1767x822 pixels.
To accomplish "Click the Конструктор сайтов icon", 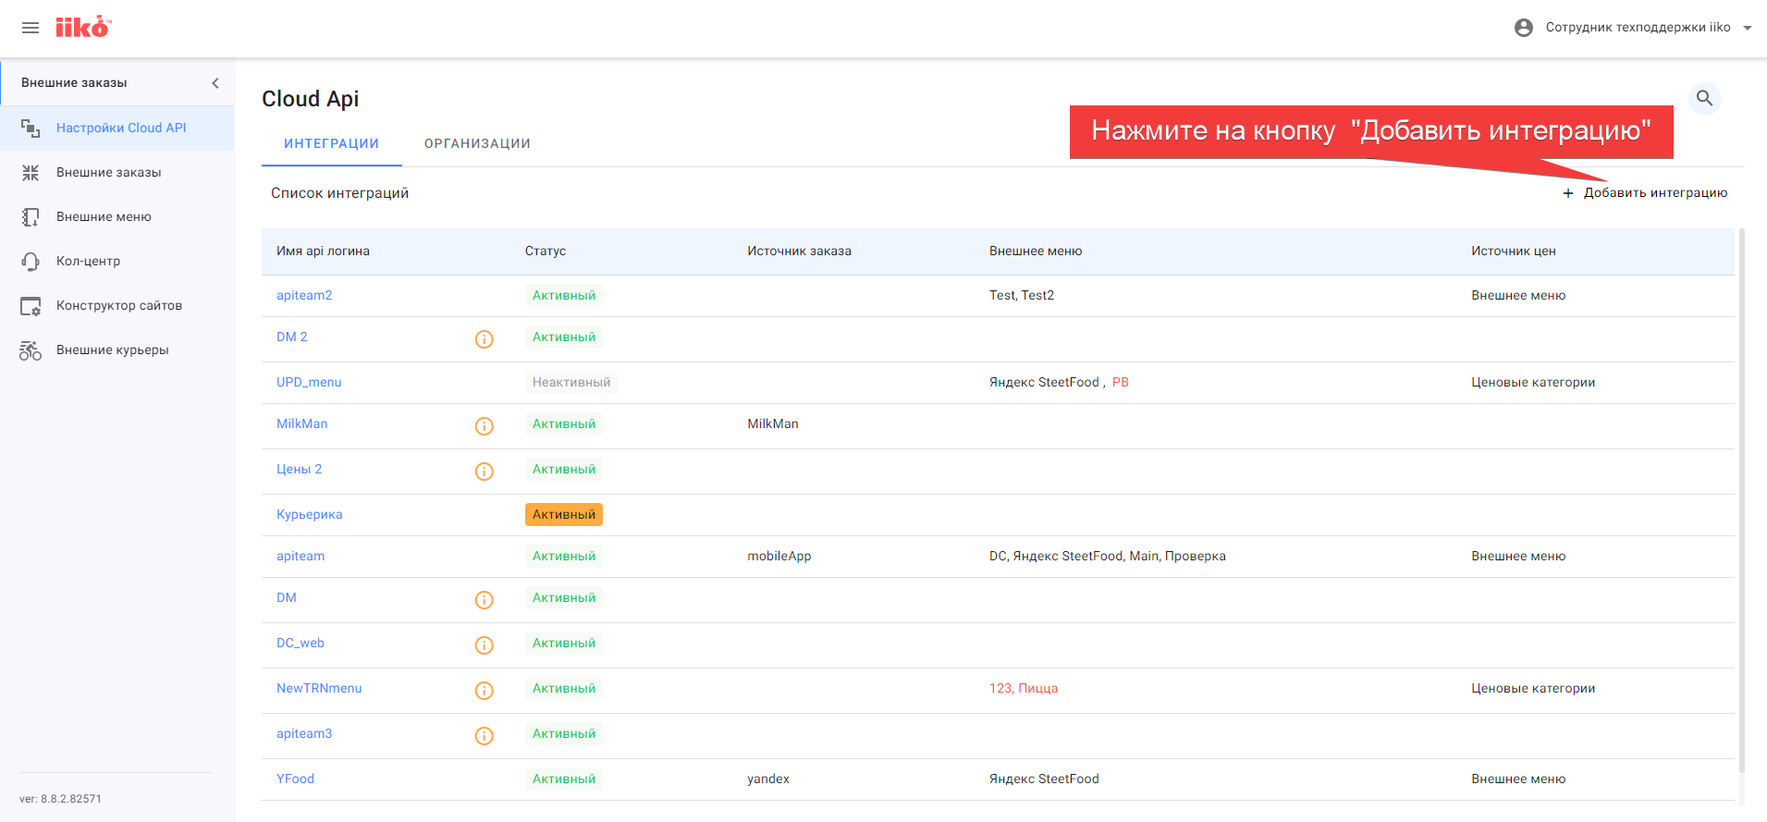I will pyautogui.click(x=31, y=306).
